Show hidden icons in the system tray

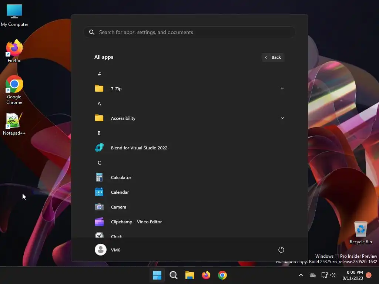(x=301, y=275)
